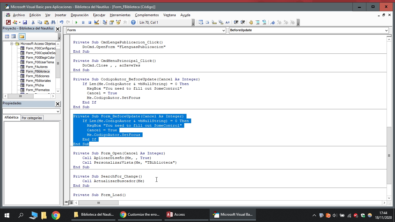The height and width of the screenshot is (222, 395).
Task: Toggle Folders view in the project panel
Action: click(22, 36)
